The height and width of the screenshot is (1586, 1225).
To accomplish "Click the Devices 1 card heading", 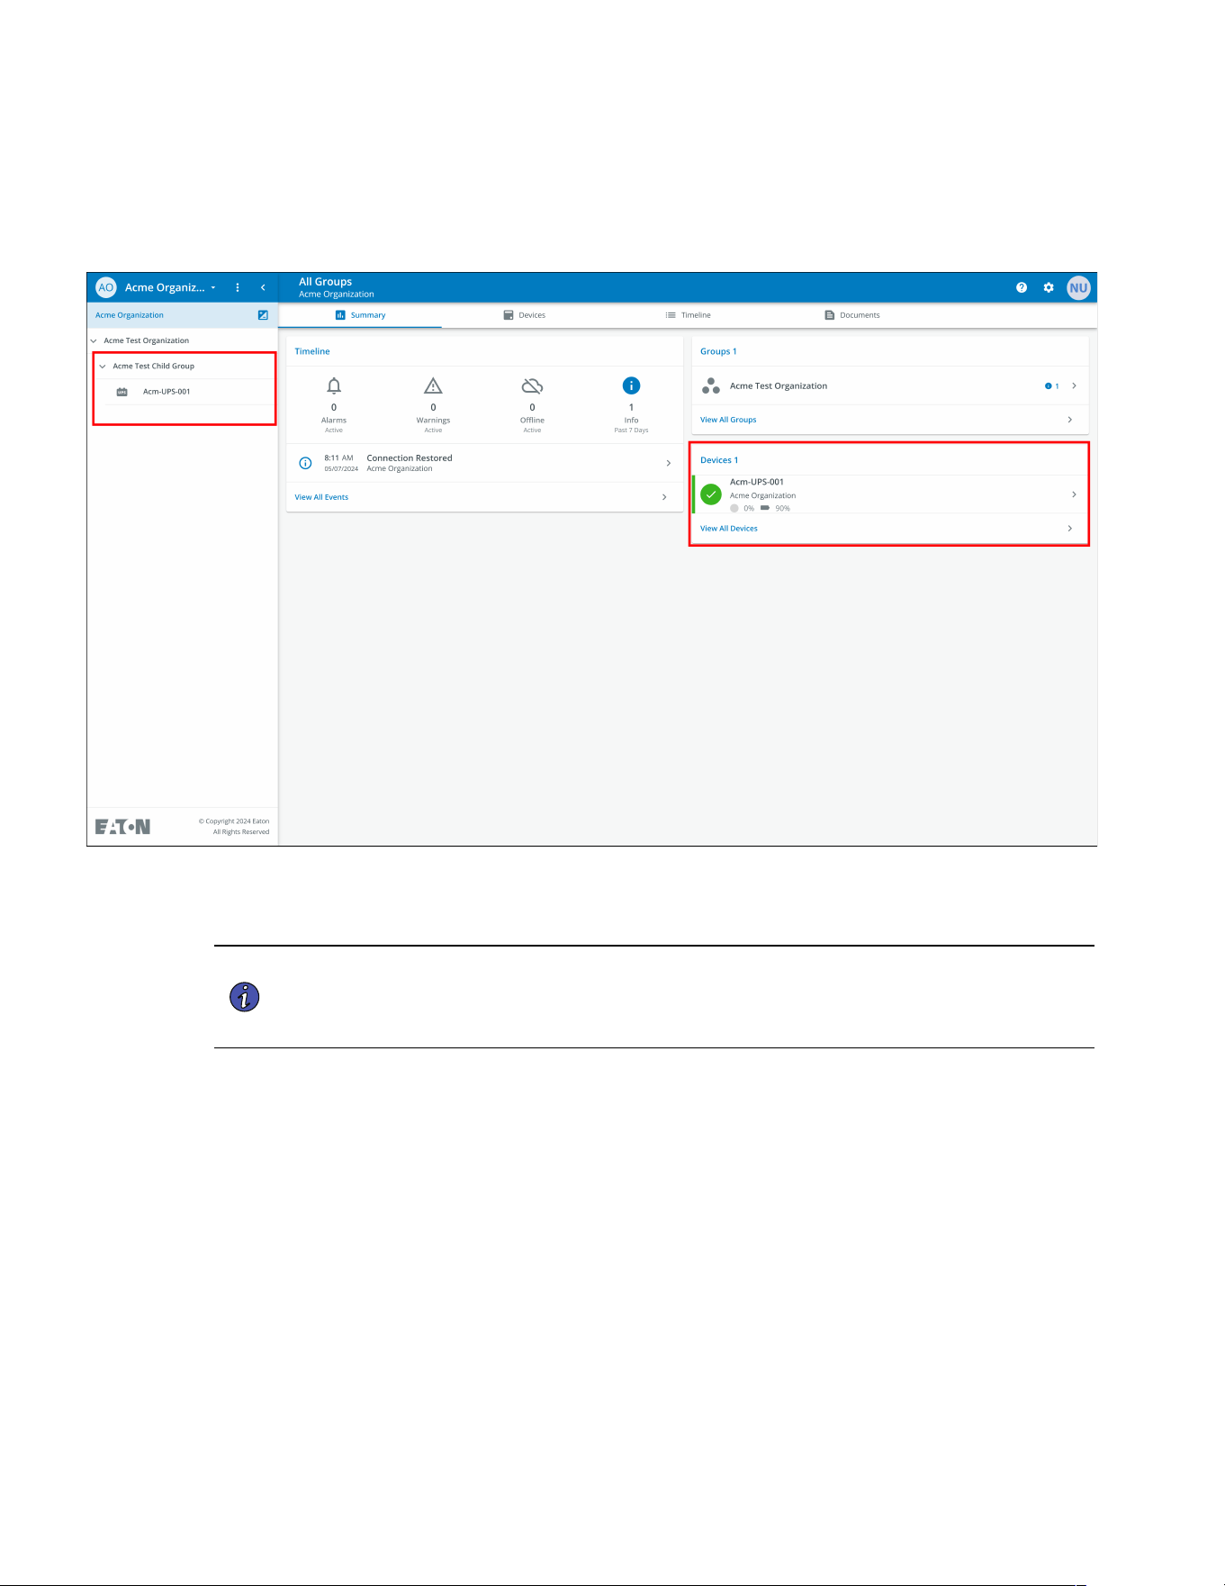I will pos(719,460).
